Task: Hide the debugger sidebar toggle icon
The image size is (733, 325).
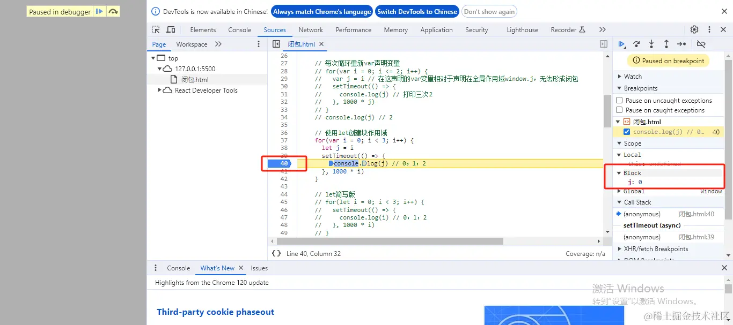Action: 604,44
